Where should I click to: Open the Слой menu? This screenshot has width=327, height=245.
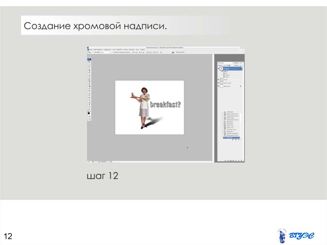coord(114,50)
